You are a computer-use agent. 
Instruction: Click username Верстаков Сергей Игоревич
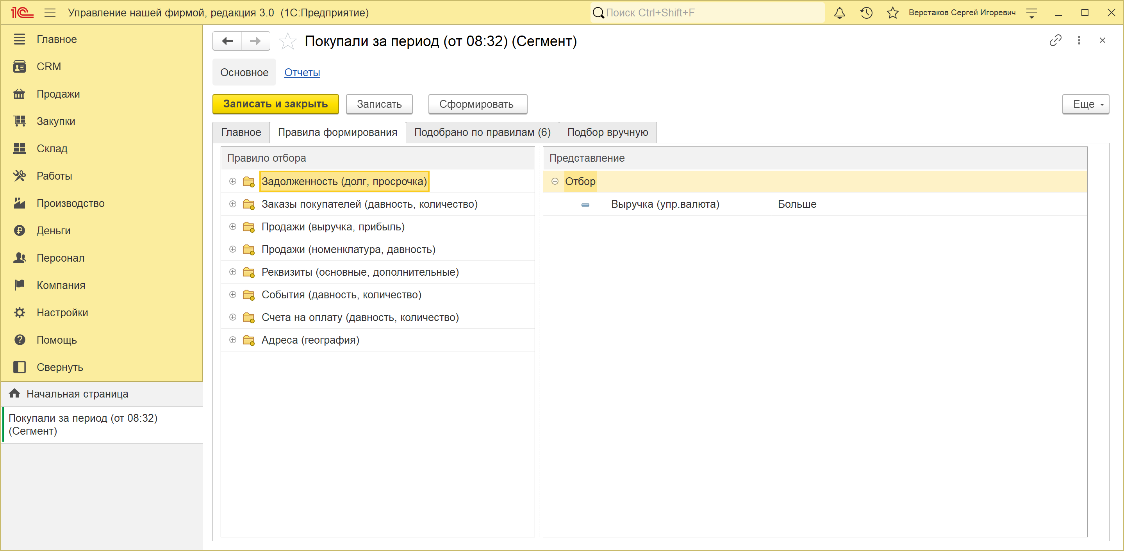click(962, 12)
